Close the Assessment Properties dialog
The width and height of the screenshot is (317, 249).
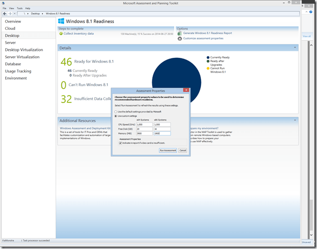click(x=186, y=90)
